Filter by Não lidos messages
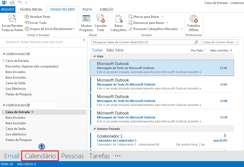This screenshot has width=244, height=167. click(115, 50)
